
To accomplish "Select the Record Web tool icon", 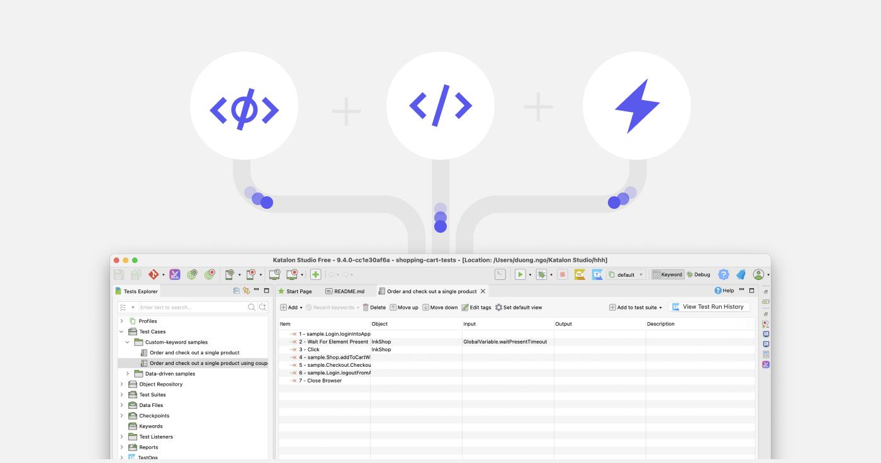I will (x=211, y=274).
